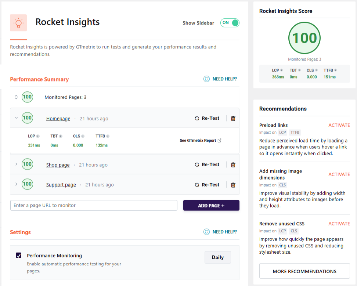Viewport: 357px width, 286px height.
Task: Delete the Shop page from monitoring
Action: click(x=233, y=165)
